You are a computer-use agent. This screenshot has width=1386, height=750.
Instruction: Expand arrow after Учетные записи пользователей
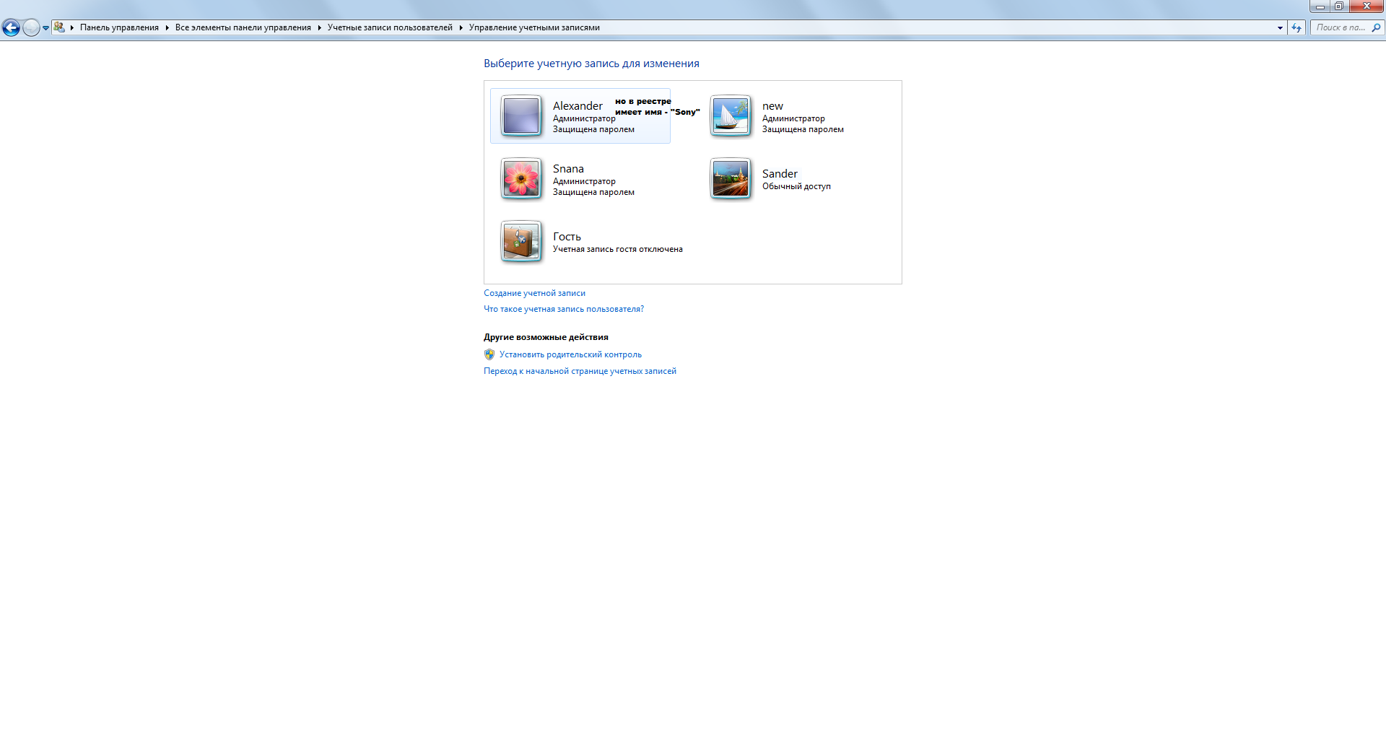[x=461, y=27]
